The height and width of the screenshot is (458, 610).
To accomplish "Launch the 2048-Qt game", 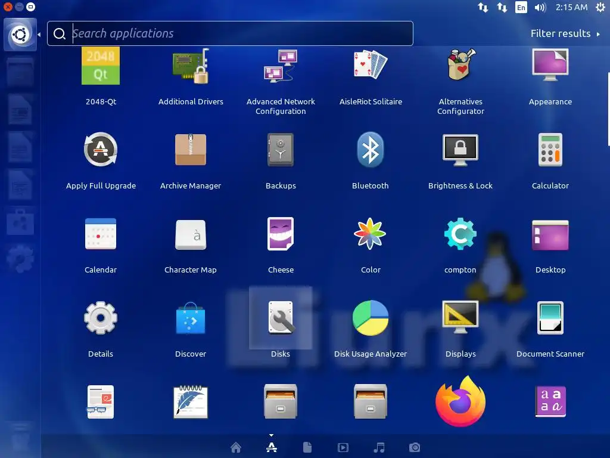I will 101,66.
